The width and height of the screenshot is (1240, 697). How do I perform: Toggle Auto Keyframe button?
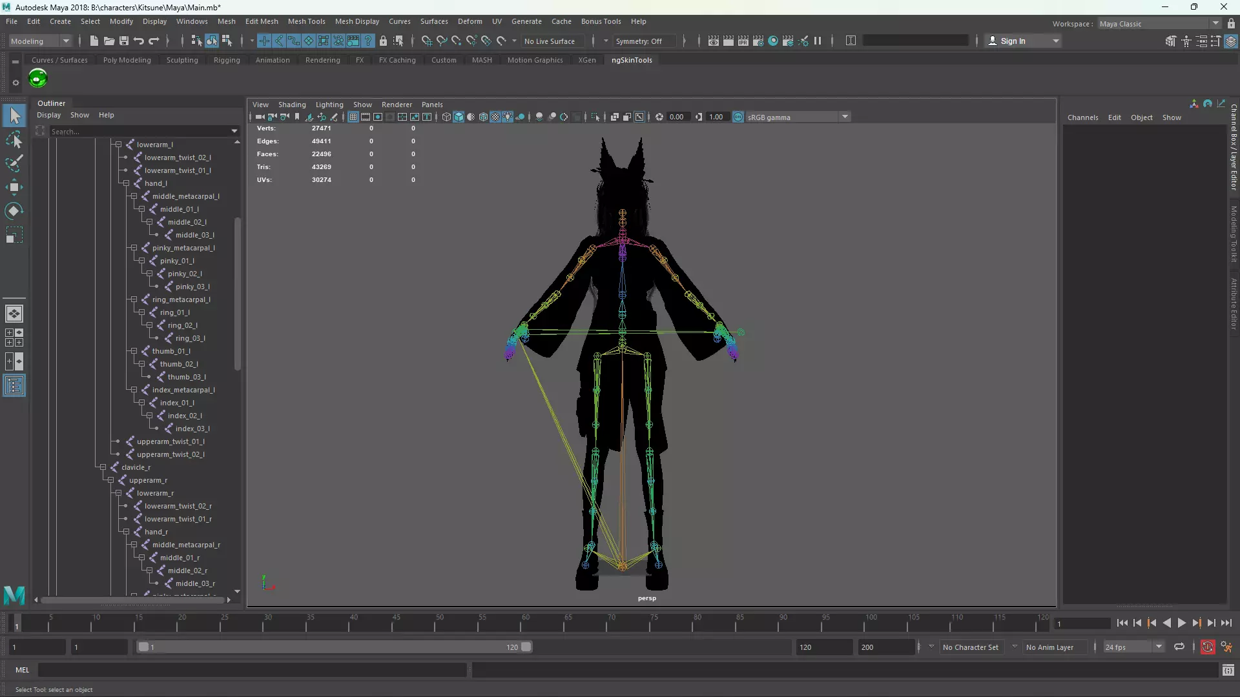point(1207,647)
